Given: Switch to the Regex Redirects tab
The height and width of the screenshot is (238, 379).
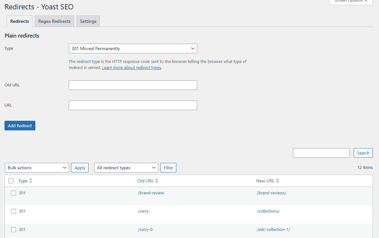Looking at the screenshot, I should (54, 21).
